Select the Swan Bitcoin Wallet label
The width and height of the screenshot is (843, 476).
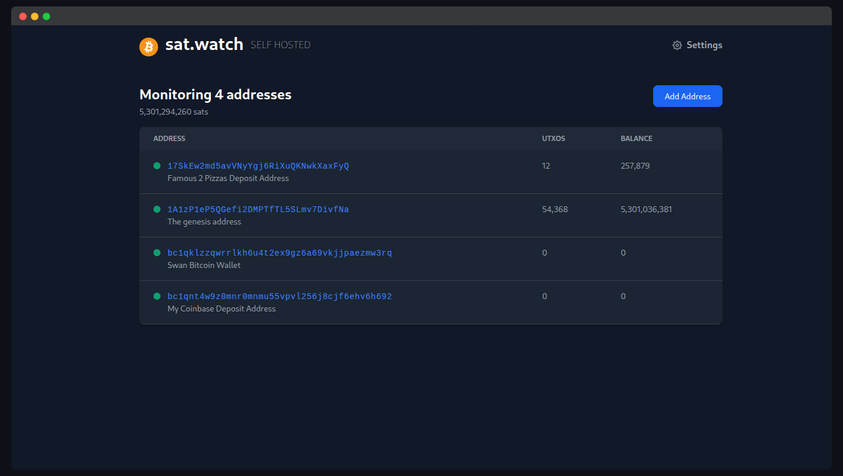coord(204,266)
